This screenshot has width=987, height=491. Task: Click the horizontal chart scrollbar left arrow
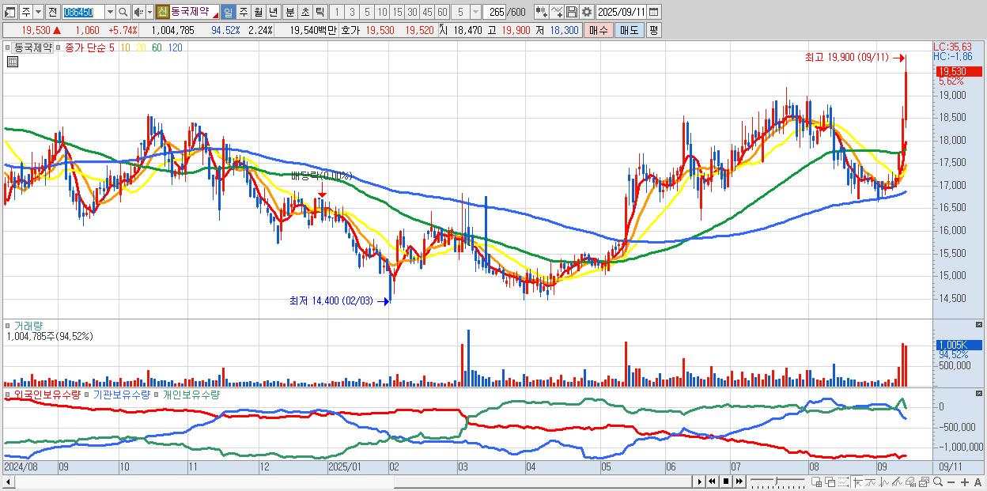(x=9, y=482)
